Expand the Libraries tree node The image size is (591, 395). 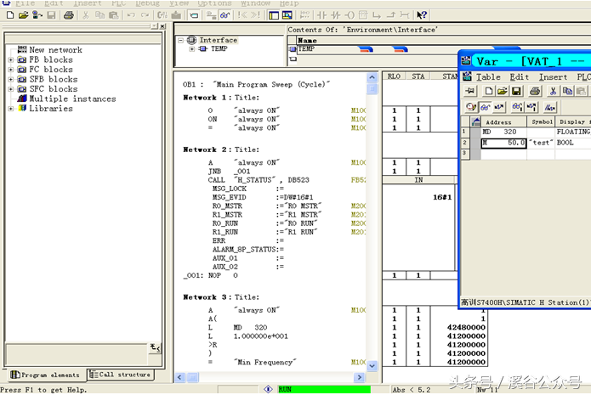point(10,109)
